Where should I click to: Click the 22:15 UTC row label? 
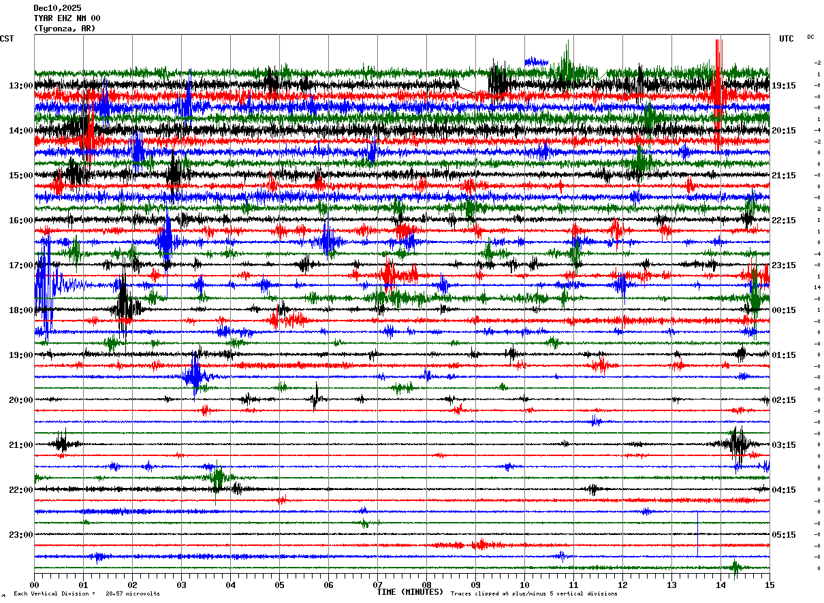point(784,221)
